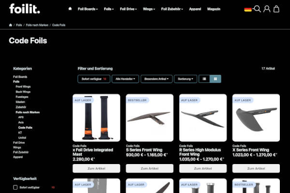Click the 930,00 € - 1.165,00 € price

pos(147,155)
